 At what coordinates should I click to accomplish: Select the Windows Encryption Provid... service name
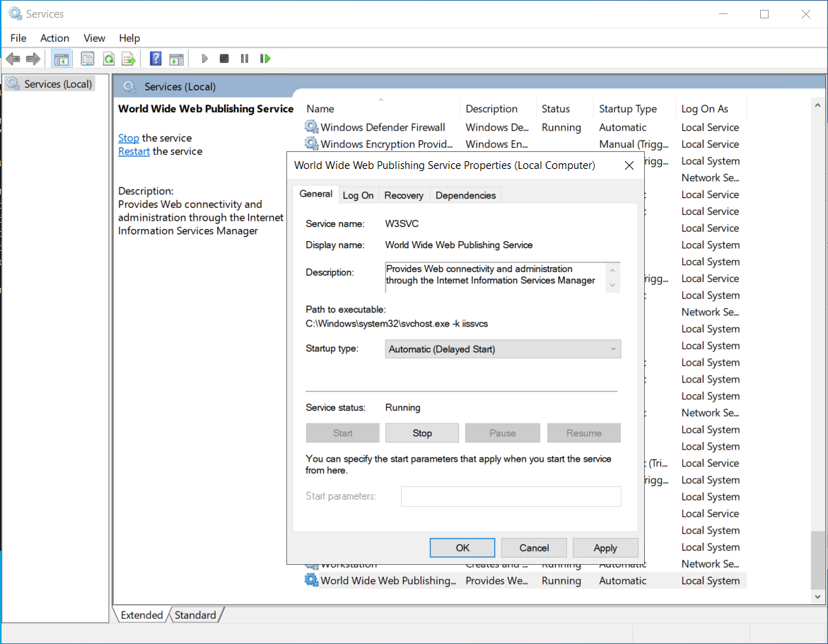pos(387,144)
